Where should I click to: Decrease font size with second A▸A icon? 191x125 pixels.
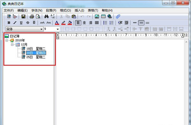pos(49,23)
